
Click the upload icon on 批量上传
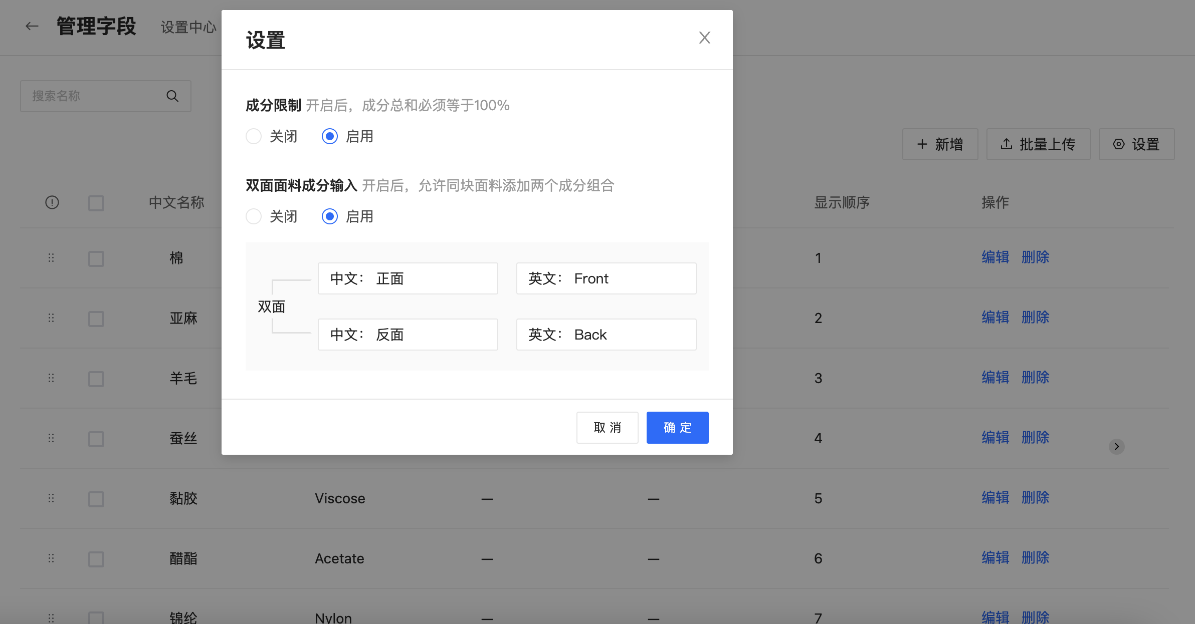1006,144
